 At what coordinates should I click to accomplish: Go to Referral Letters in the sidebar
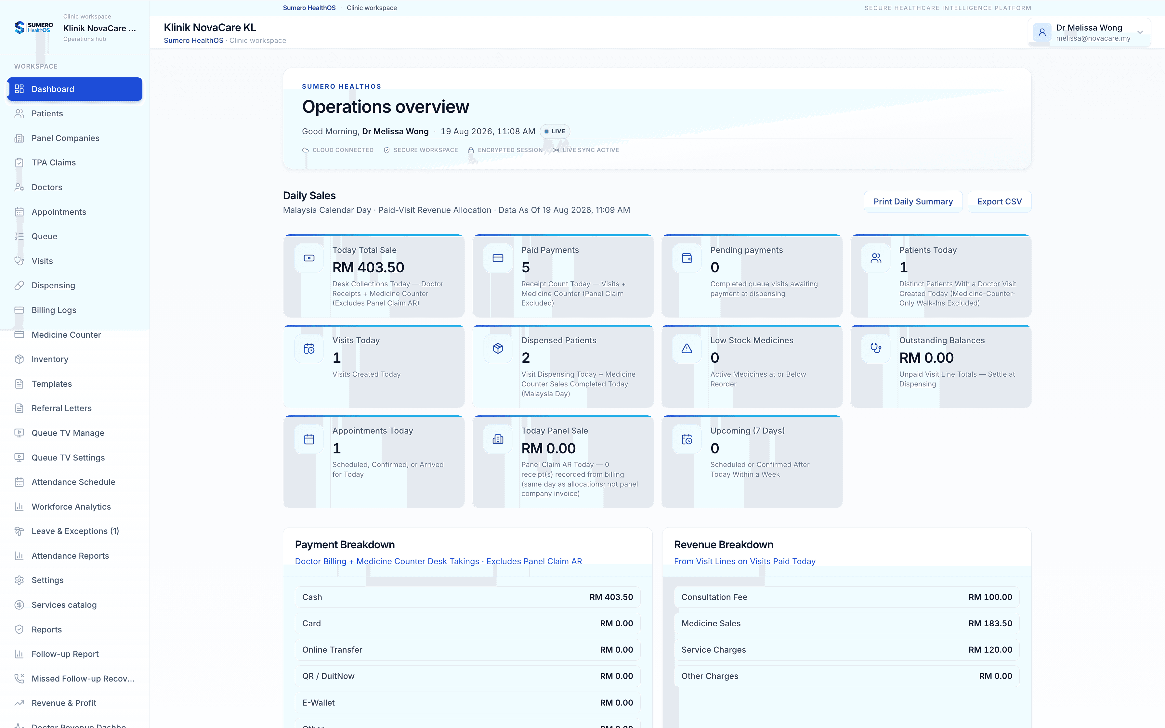point(75,408)
